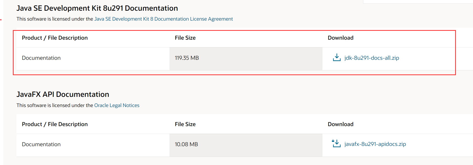Screen dimensions: 473x165
Task: Select the 119.35 MB file size cell
Action: pos(246,59)
